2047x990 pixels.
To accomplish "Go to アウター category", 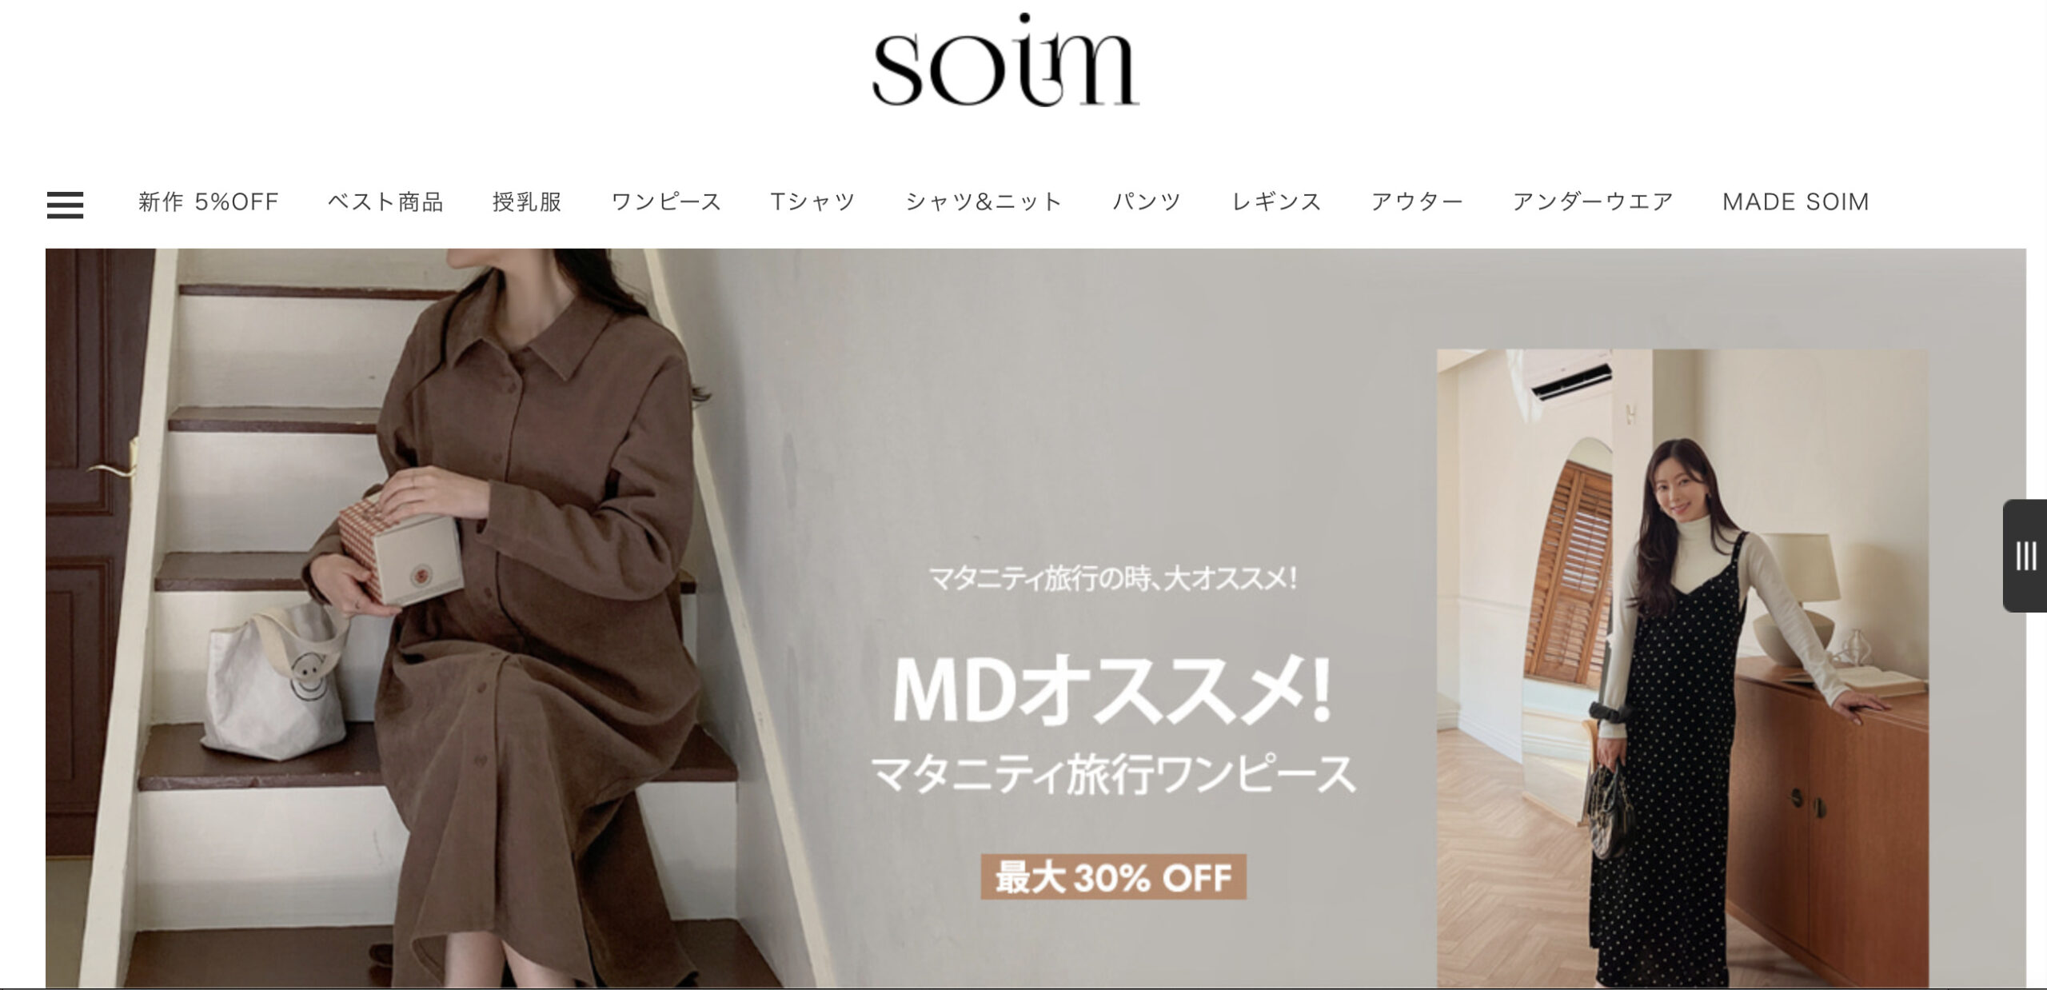I will (1417, 202).
